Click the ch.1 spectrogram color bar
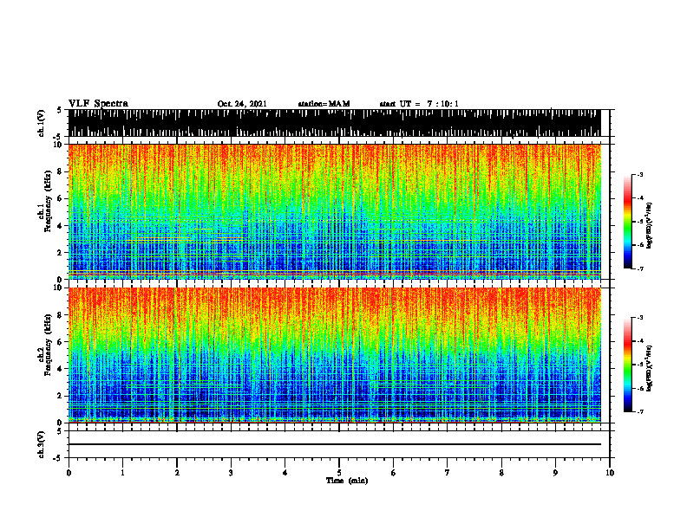 (x=627, y=222)
